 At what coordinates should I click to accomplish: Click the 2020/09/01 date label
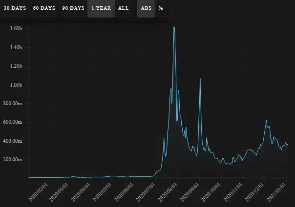click(190, 192)
